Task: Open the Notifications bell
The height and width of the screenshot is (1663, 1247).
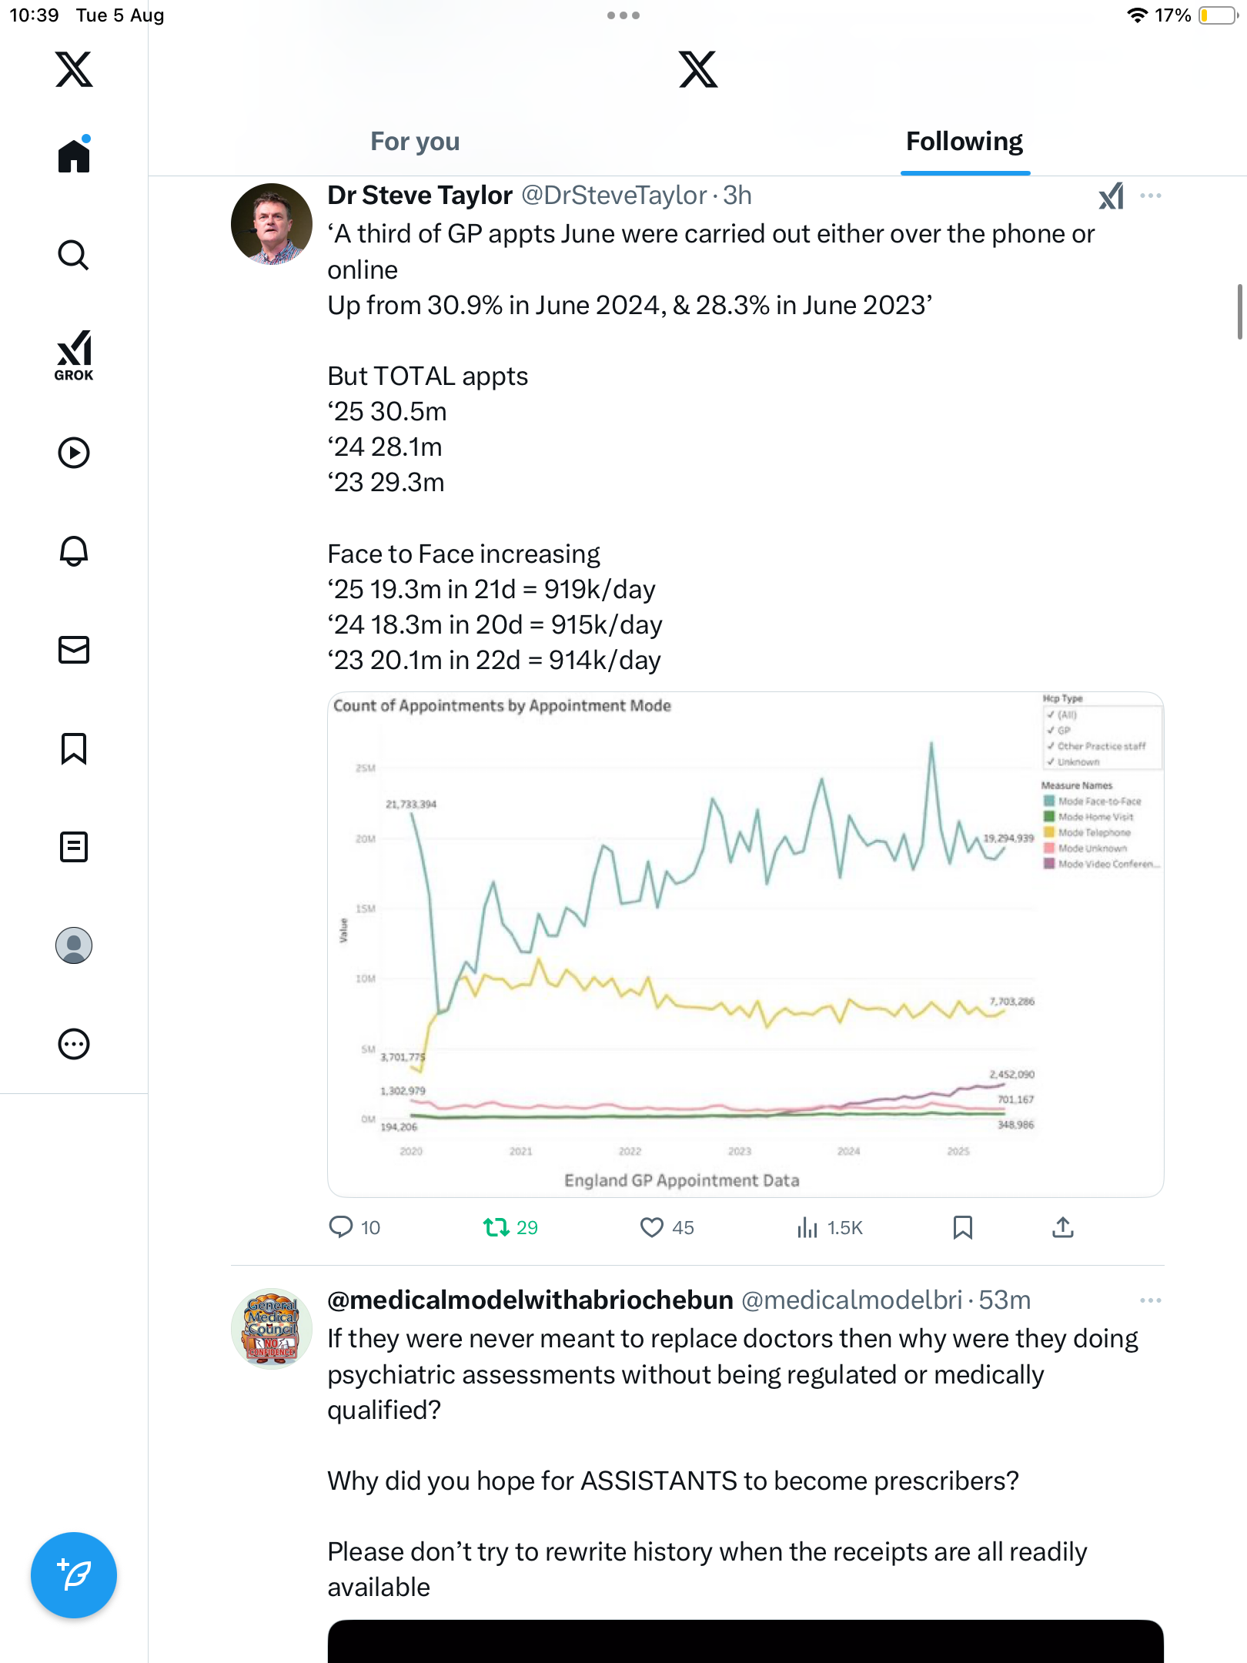Action: (x=74, y=551)
